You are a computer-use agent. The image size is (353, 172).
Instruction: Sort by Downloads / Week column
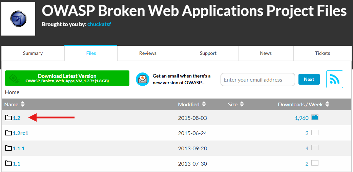[x=304, y=104]
